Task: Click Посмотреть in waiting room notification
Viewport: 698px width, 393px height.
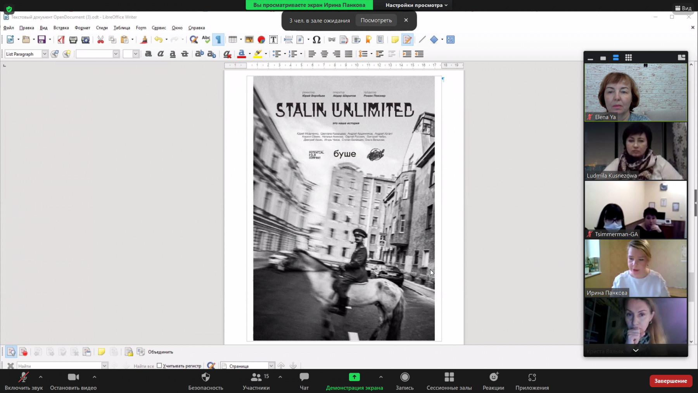Action: tap(376, 20)
